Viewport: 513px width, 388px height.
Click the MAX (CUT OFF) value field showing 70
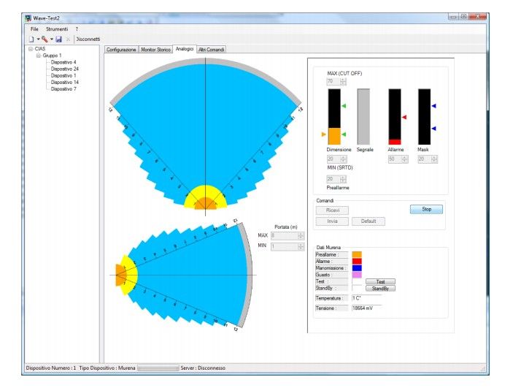point(333,81)
